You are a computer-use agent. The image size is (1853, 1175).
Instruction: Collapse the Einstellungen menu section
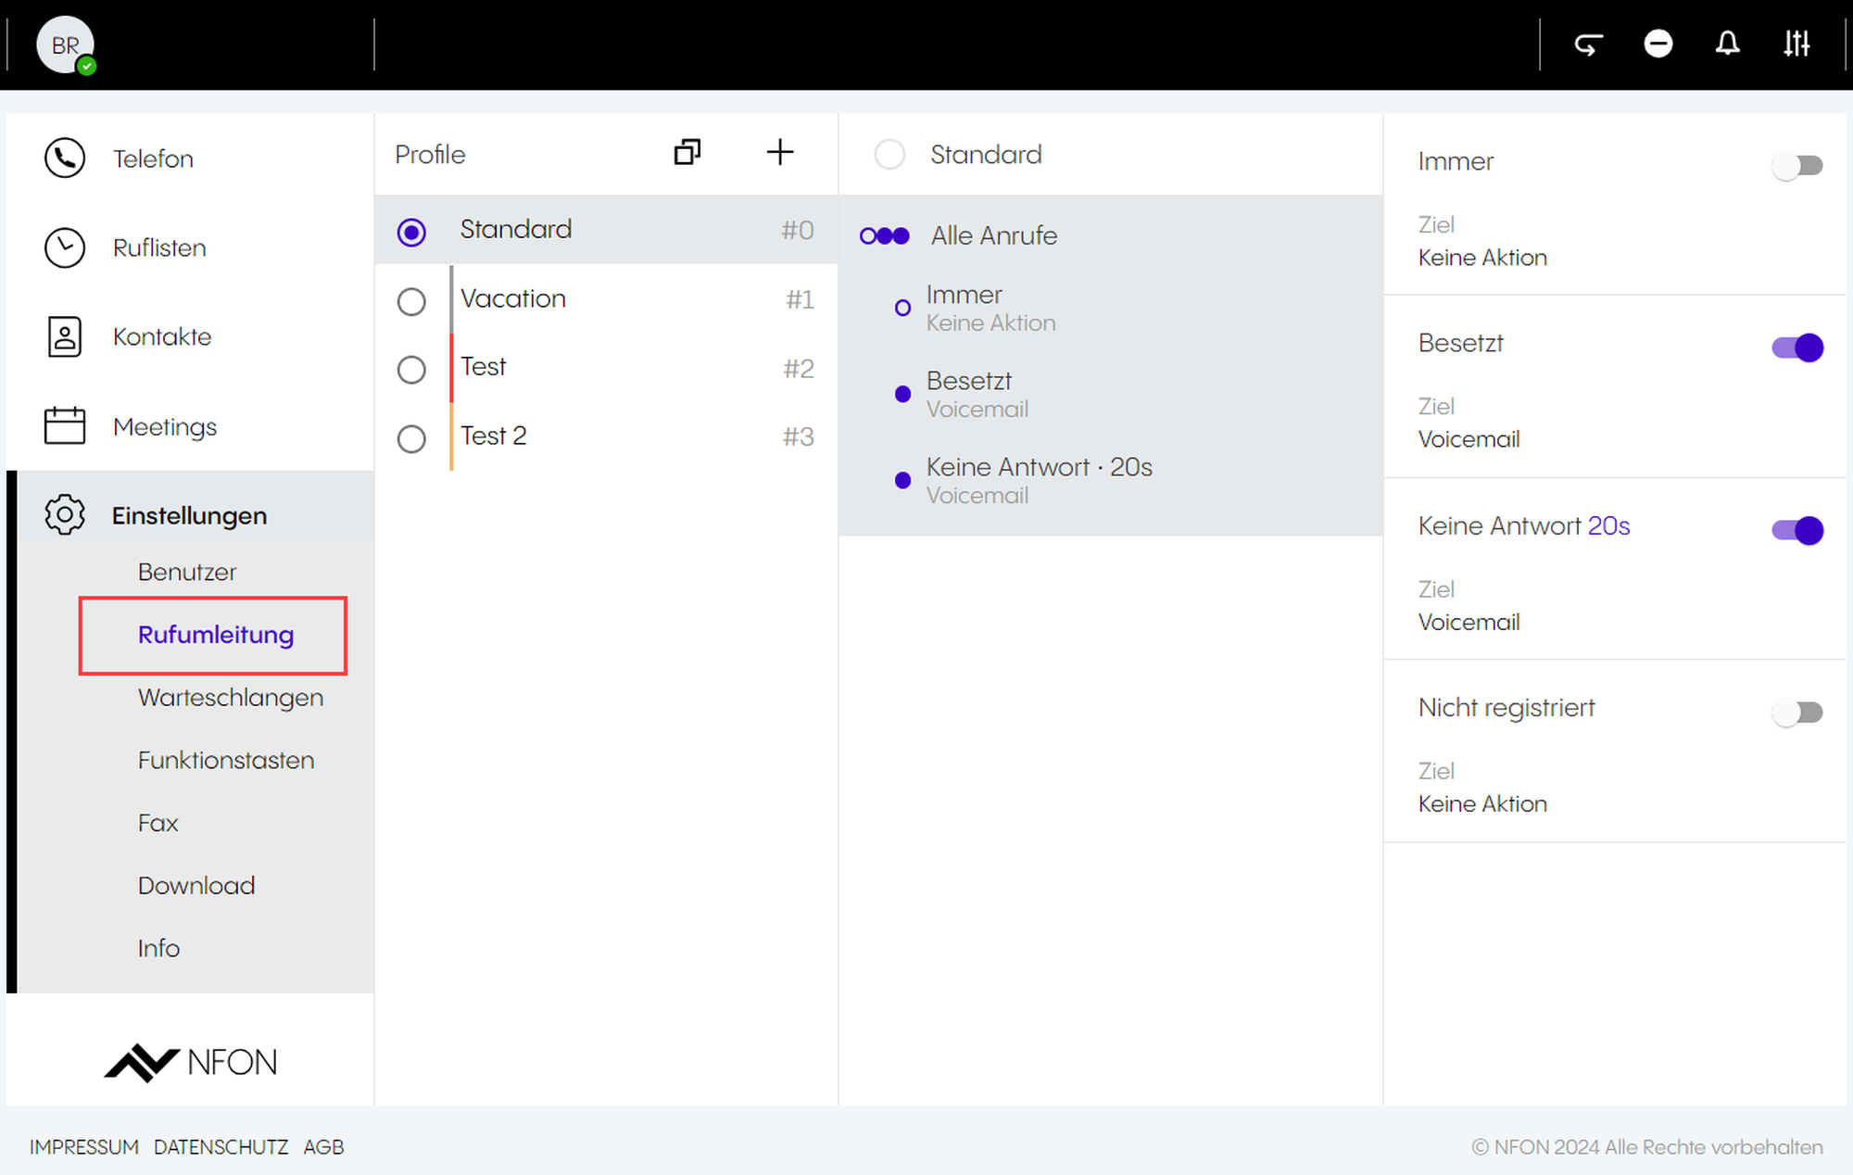coord(189,515)
